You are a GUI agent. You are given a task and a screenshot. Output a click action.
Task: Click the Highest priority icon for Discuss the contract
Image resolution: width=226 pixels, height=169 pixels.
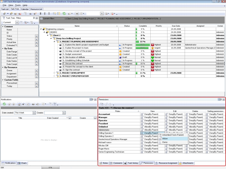click(x=153, y=64)
